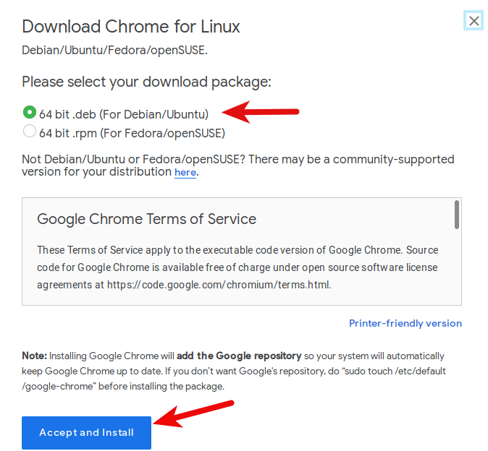Click the Terms of Service scrollbar thumb
The image size is (488, 451).
pyautogui.click(x=457, y=215)
